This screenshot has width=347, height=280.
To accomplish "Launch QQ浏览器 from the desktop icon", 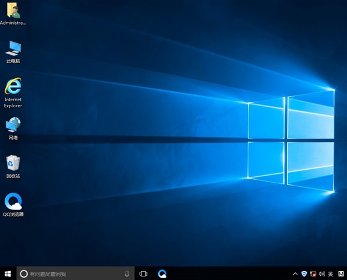I will (x=13, y=205).
